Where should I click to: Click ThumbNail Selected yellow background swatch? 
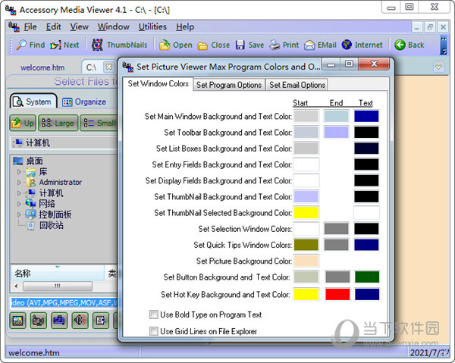(306, 212)
